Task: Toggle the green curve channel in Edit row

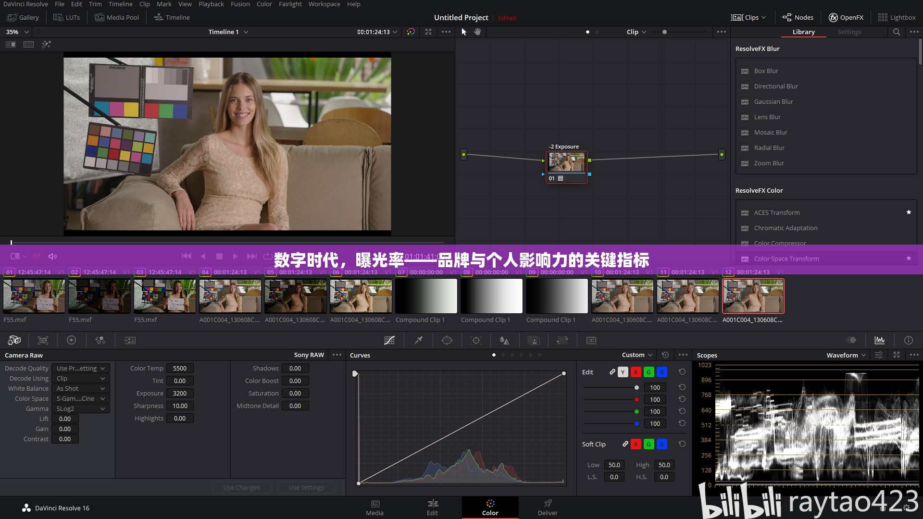Action: 649,372
